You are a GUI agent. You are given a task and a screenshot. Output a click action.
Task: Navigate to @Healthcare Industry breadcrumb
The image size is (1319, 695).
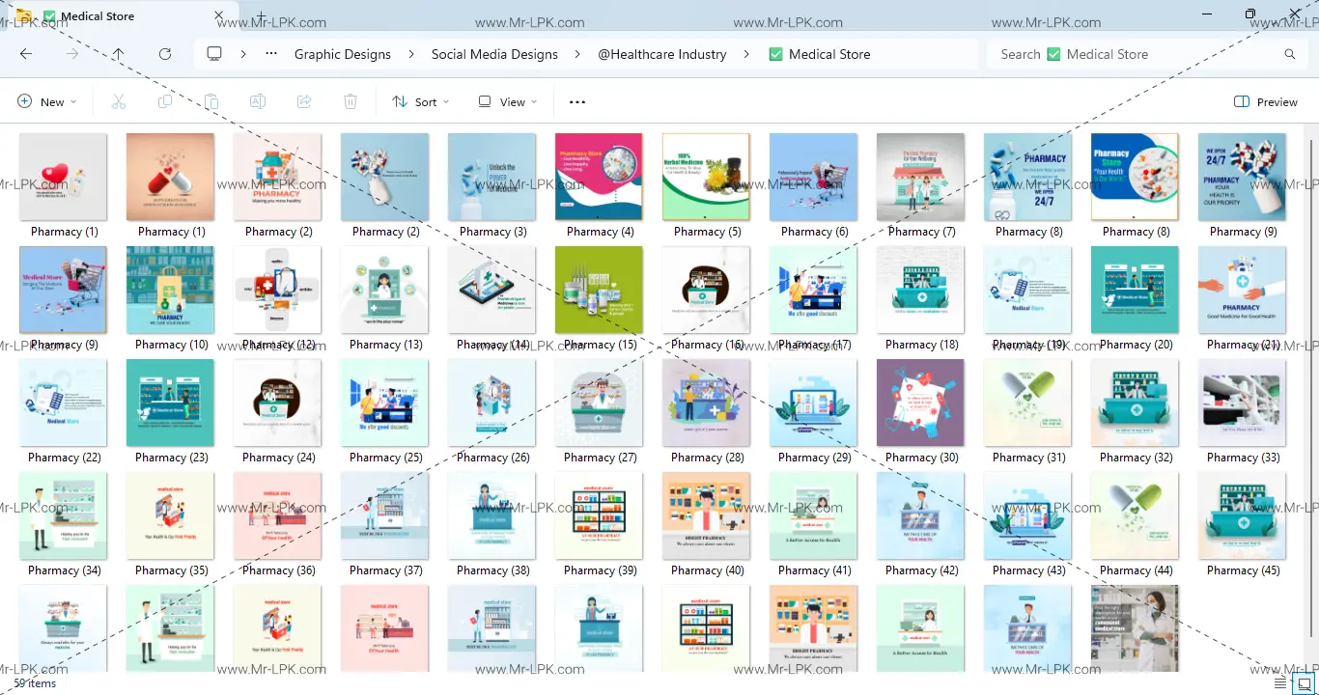click(x=661, y=54)
